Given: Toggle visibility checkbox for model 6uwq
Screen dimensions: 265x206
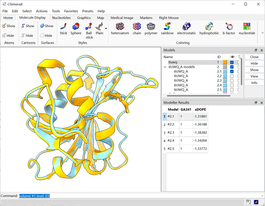Looking at the screenshot, I should click(232, 63).
